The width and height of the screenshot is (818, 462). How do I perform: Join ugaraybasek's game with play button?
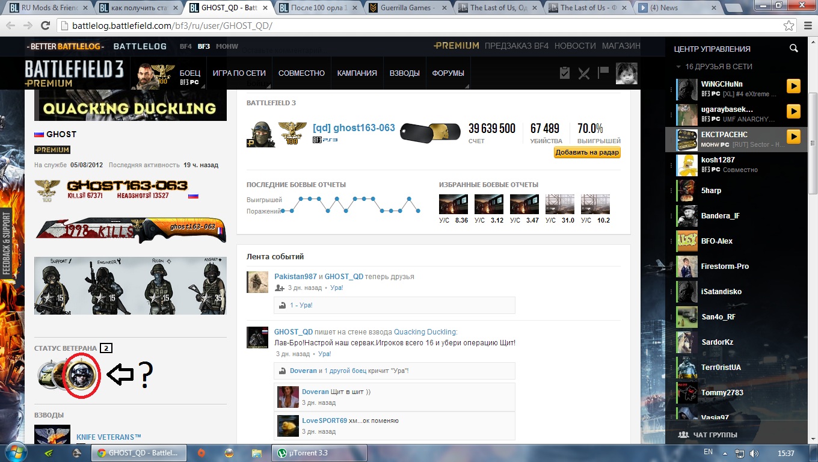793,111
